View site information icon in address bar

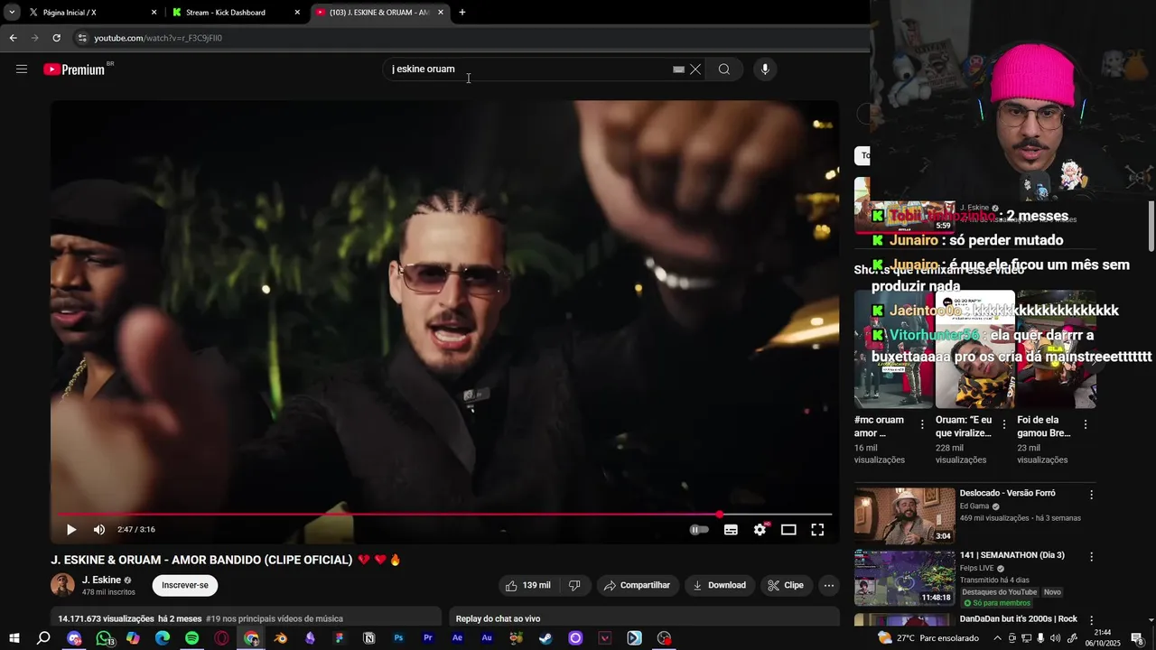[82, 38]
